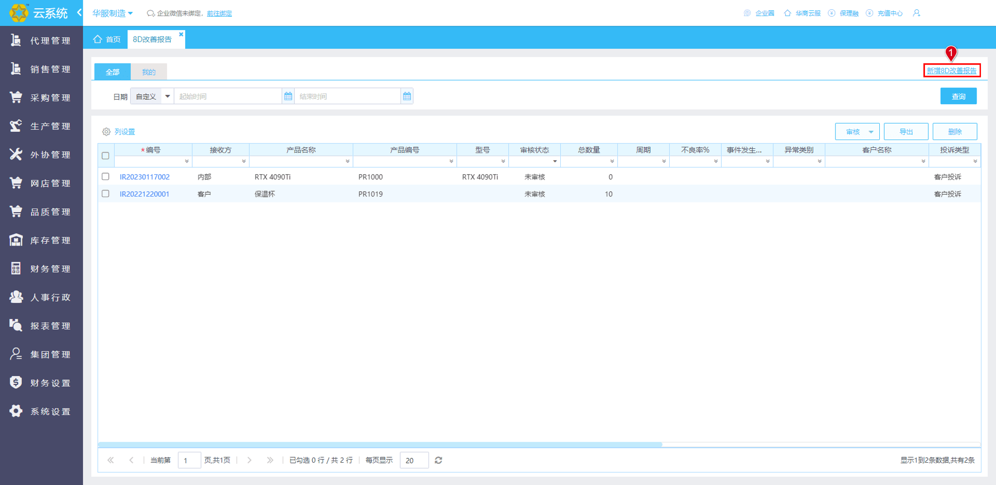
Task: Open the end date calendar picker
Action: click(x=407, y=96)
